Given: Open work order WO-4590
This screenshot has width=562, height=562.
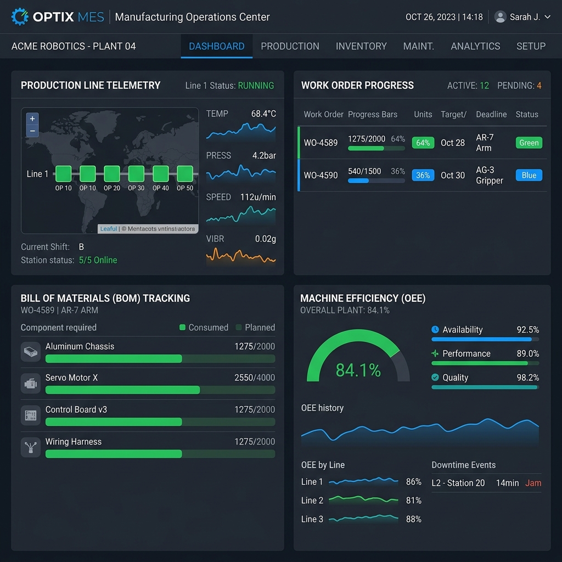Looking at the screenshot, I should tap(321, 175).
